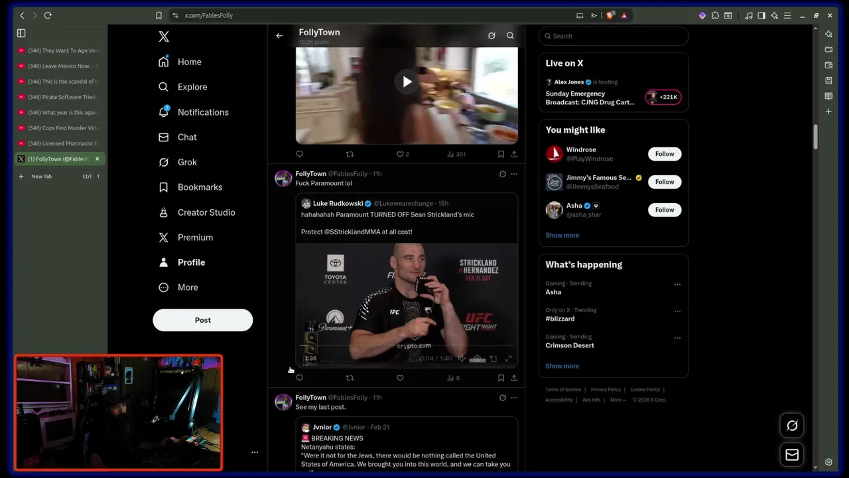This screenshot has height=478, width=849.
Task: Follow Asha
Action: coord(664,210)
